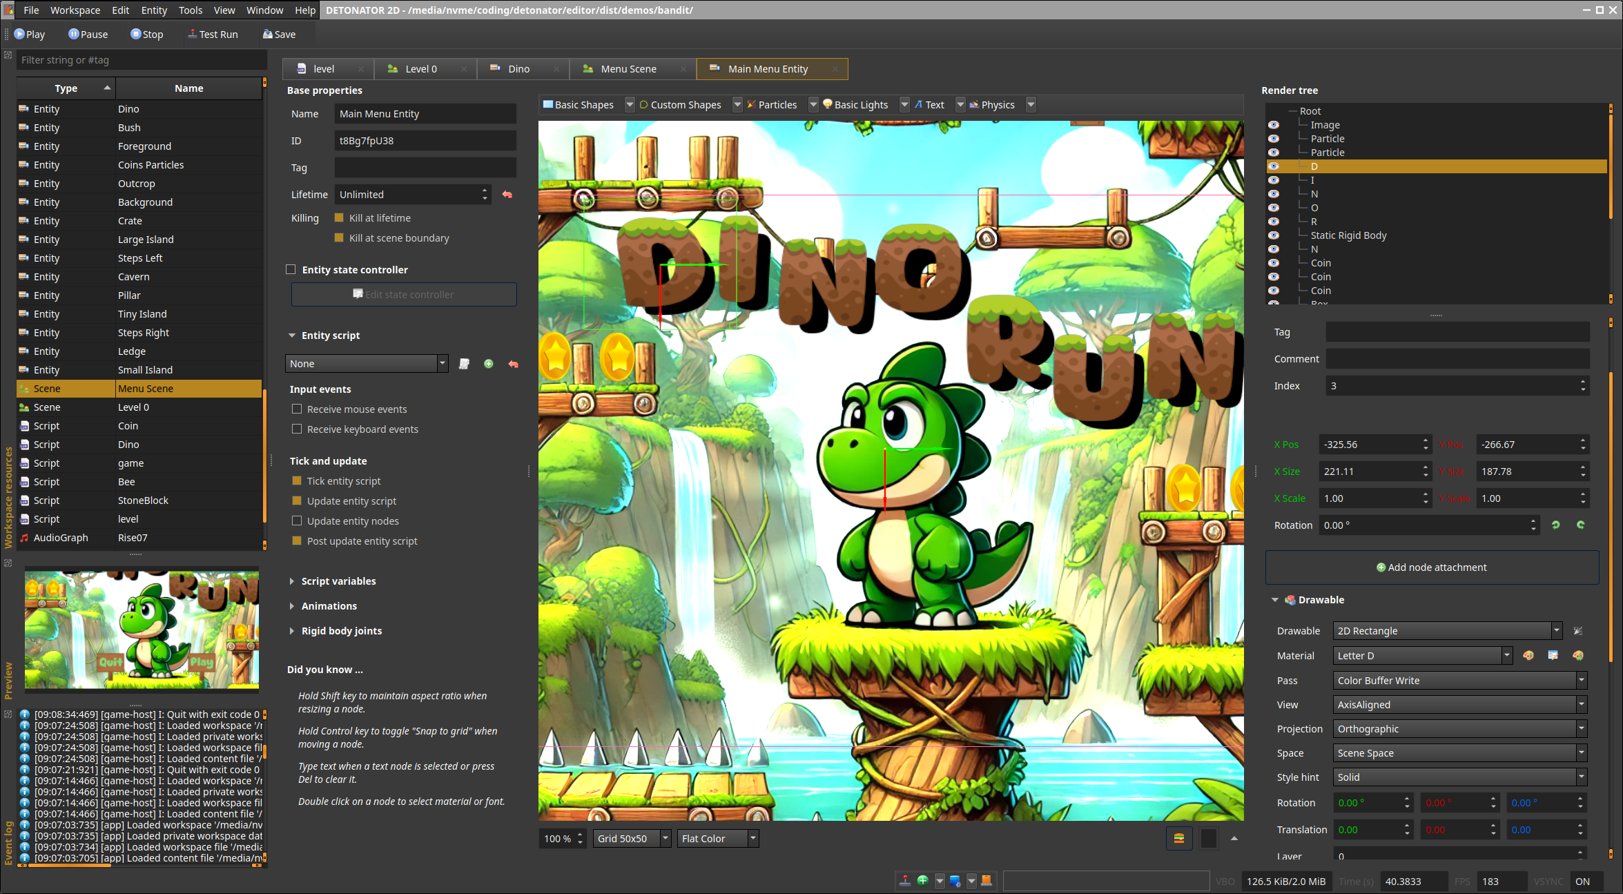
Task: Enable the Entity state controller checkbox
Action: point(291,270)
